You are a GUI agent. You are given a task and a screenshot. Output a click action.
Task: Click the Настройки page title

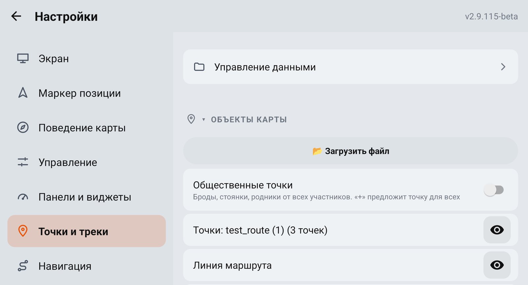[66, 16]
